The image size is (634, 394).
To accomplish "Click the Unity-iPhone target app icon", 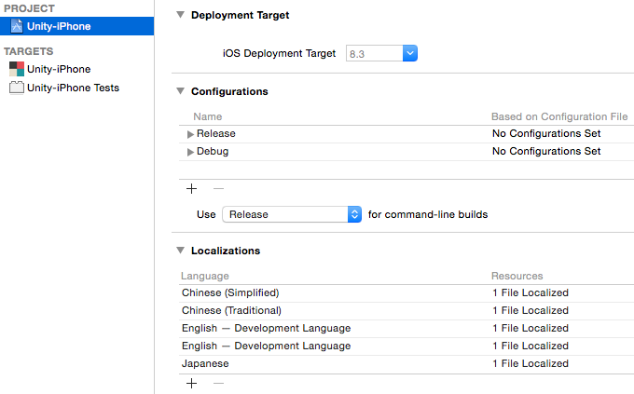I will 17,69.
